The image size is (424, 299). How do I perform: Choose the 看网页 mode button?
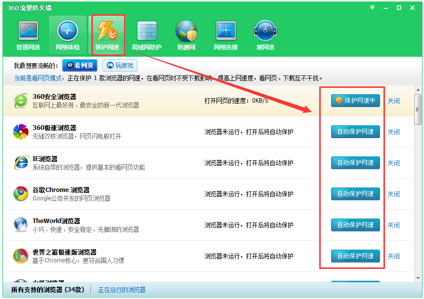[80, 65]
